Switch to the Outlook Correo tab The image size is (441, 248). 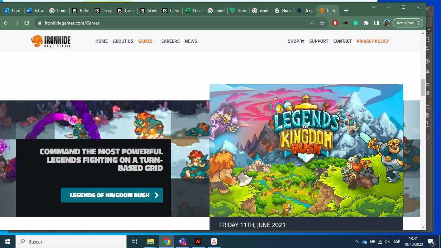tap(13, 11)
